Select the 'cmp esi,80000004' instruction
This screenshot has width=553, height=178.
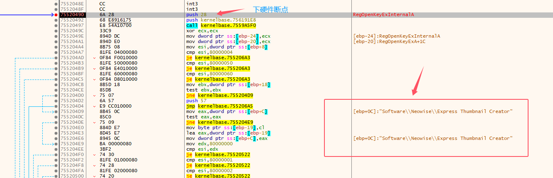(210, 53)
